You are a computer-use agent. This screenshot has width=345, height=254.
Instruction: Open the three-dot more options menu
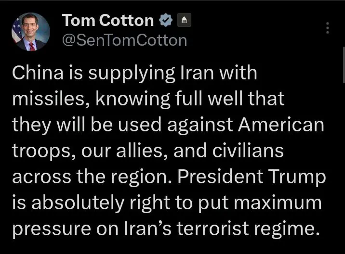(328, 28)
